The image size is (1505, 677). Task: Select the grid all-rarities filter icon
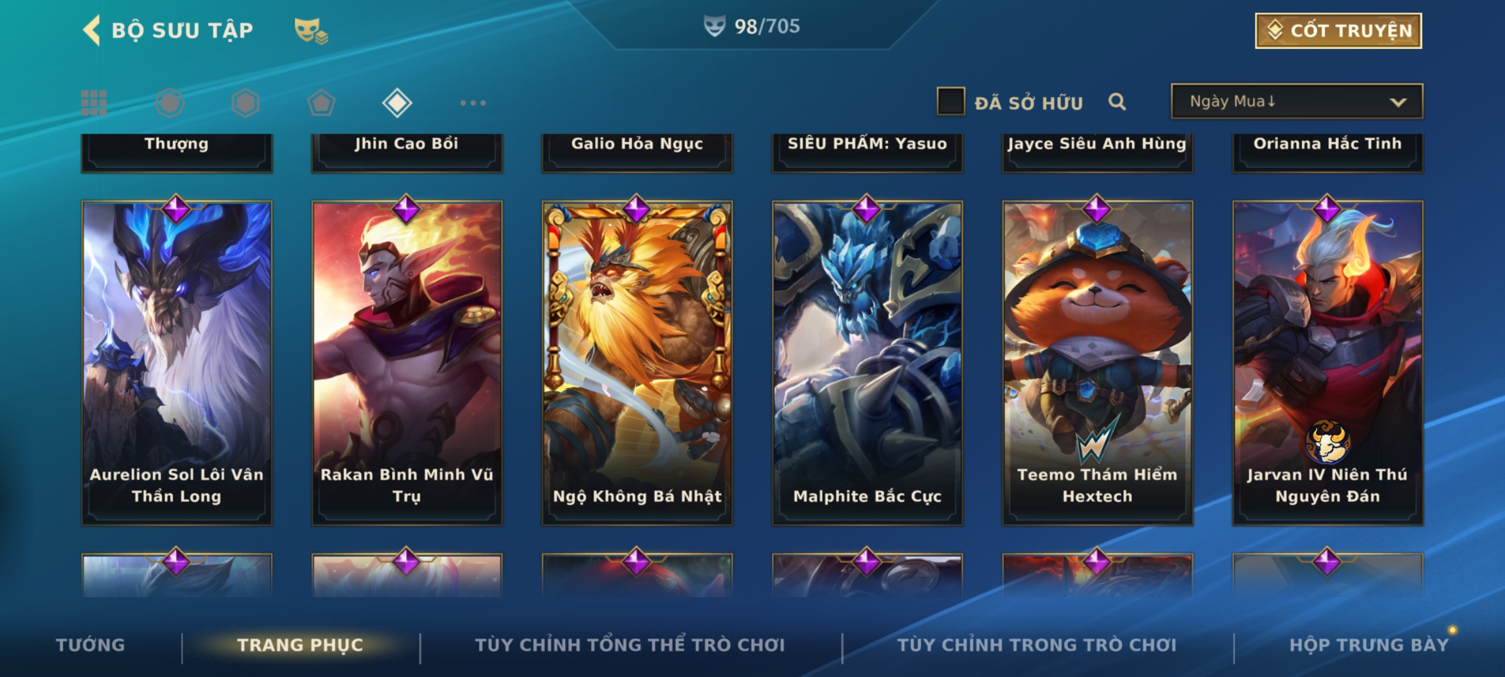click(x=94, y=103)
